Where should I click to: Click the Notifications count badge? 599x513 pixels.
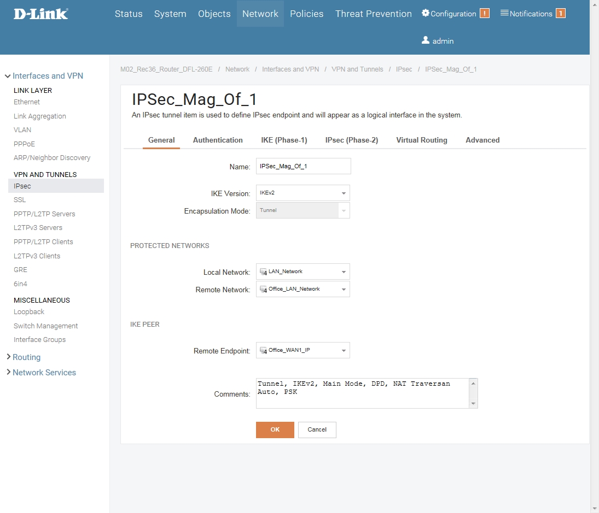click(560, 13)
